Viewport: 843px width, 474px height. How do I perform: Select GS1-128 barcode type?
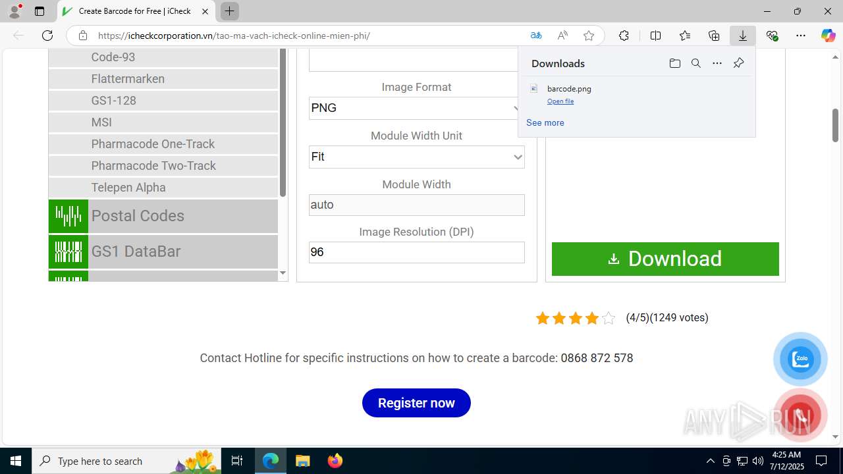pyautogui.click(x=163, y=101)
